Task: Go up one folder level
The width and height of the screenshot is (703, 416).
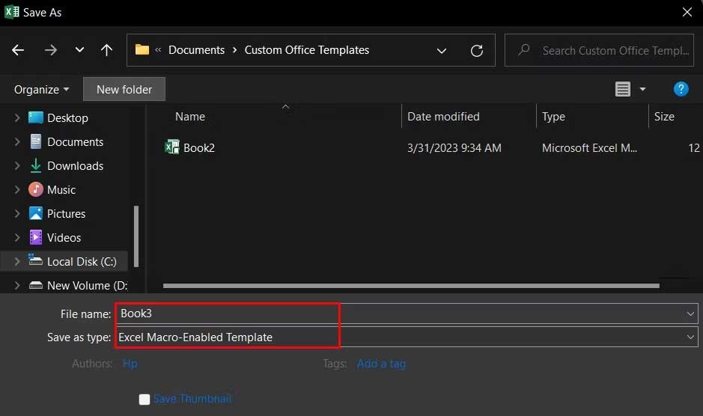Action: click(107, 50)
